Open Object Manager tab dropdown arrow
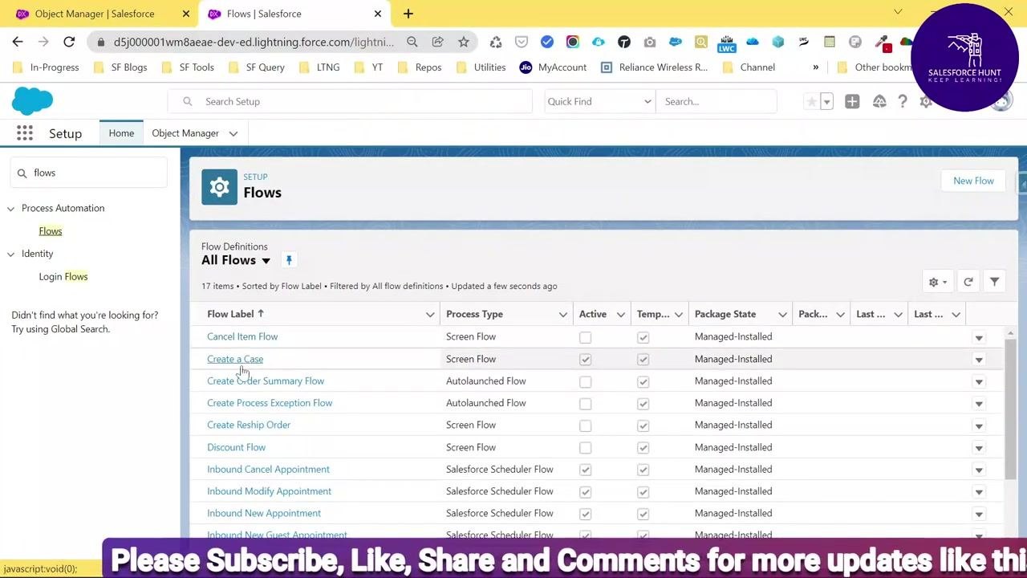This screenshot has height=578, width=1027. (x=233, y=133)
